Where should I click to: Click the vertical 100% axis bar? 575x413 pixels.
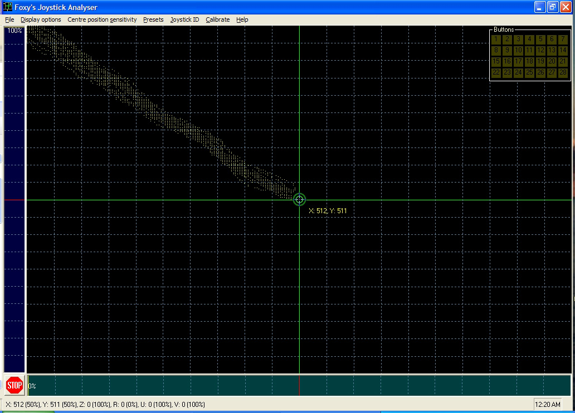point(14,199)
